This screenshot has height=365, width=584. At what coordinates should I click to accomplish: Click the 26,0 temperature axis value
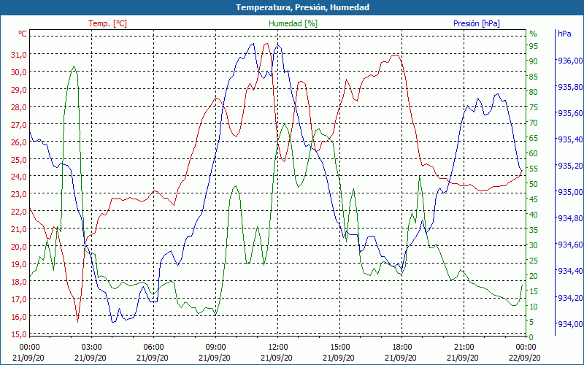[19, 142]
